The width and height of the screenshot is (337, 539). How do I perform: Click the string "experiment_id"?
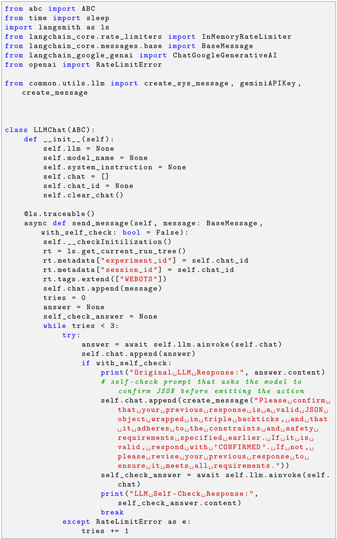click(x=137, y=260)
